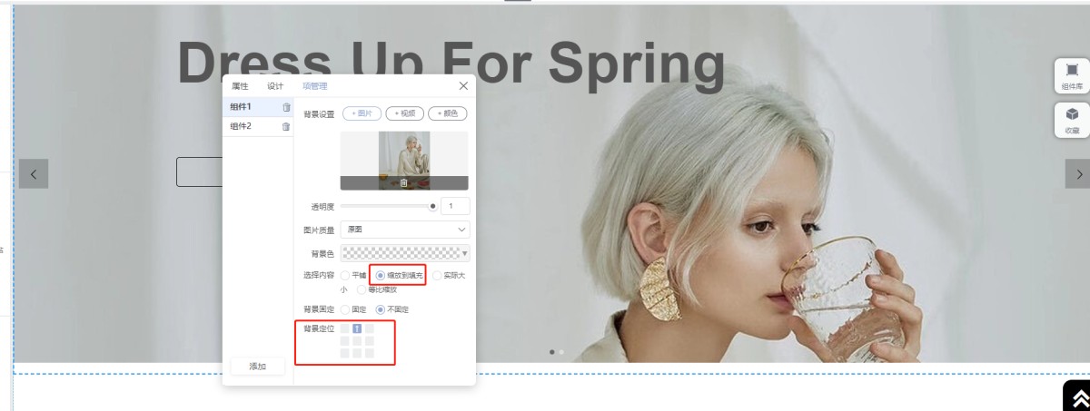
Task: Switch to the 设计 tab
Action: pos(275,86)
